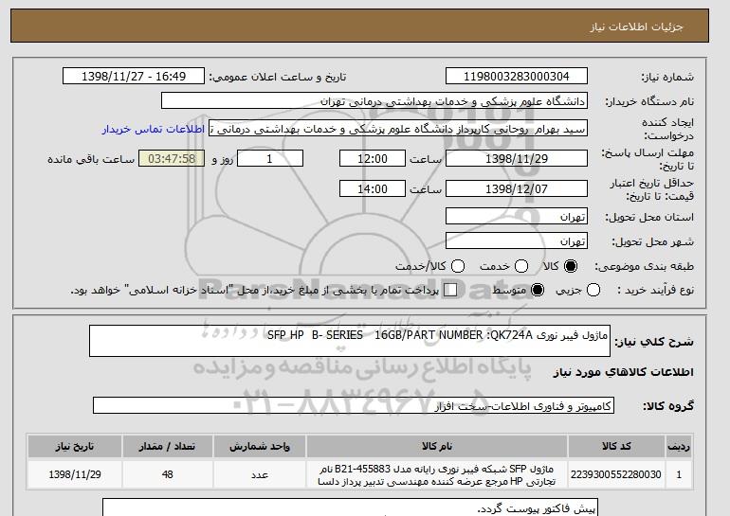Click the announcement date field 1398/11/27 - 16:49
Image resolution: width=730 pixels, height=516 pixels.
134,77
